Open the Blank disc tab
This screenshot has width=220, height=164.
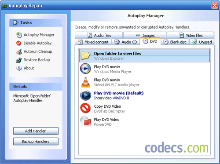click(x=175, y=42)
